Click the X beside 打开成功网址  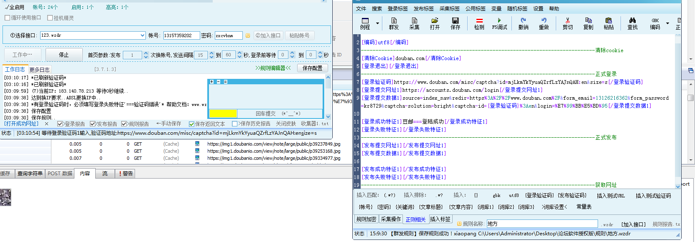pos(46,124)
